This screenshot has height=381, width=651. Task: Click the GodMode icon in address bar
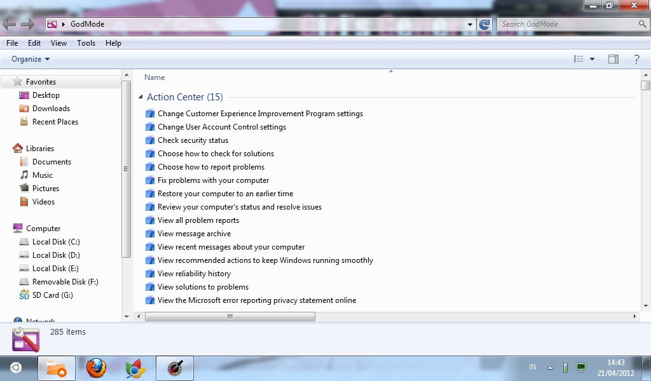[x=52, y=24]
